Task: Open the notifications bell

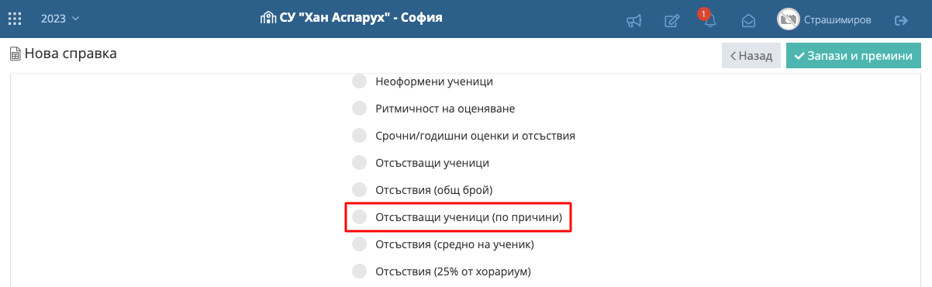Action: coord(709,20)
